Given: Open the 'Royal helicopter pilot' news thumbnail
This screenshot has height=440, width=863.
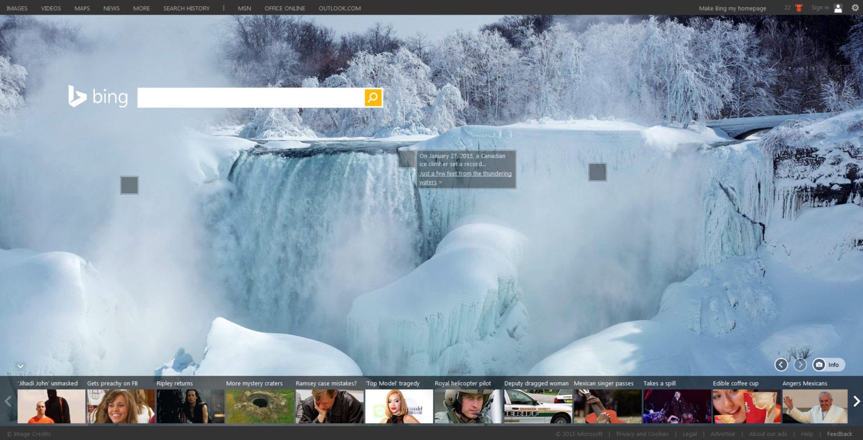Looking at the screenshot, I should pos(466,405).
